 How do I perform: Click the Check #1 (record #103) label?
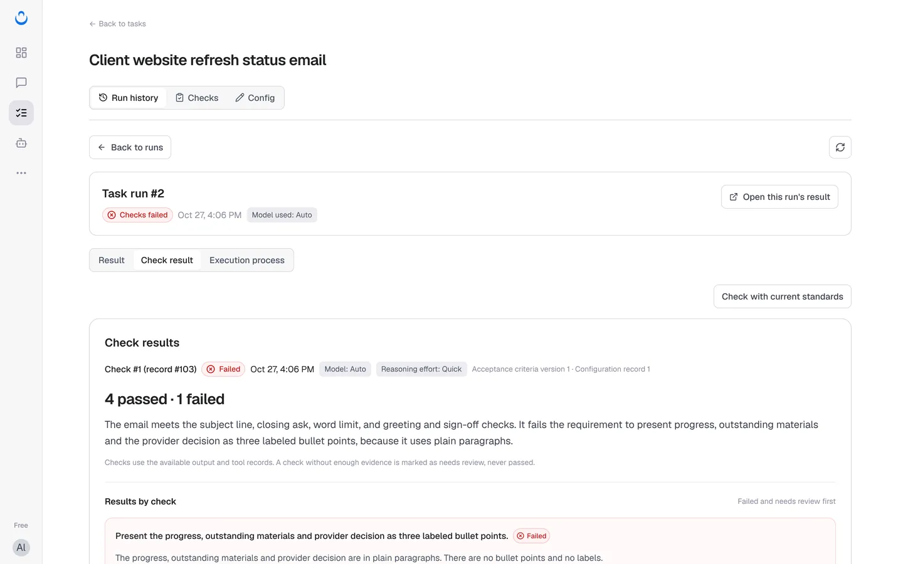pyautogui.click(x=150, y=369)
